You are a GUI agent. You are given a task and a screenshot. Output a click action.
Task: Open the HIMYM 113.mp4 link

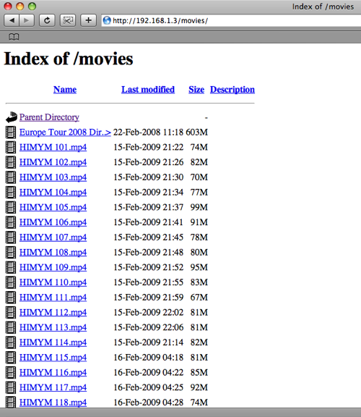[53, 327]
